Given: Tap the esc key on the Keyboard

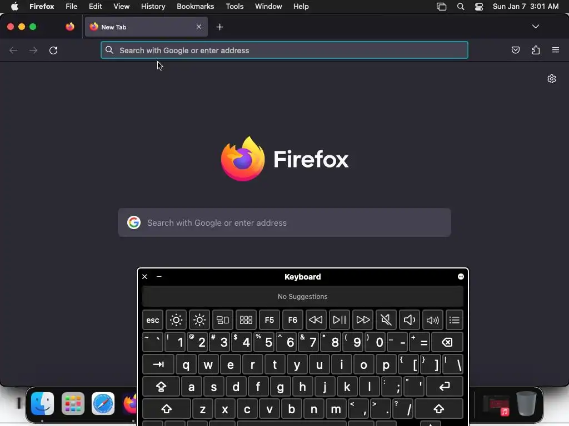Looking at the screenshot, I should tap(153, 320).
